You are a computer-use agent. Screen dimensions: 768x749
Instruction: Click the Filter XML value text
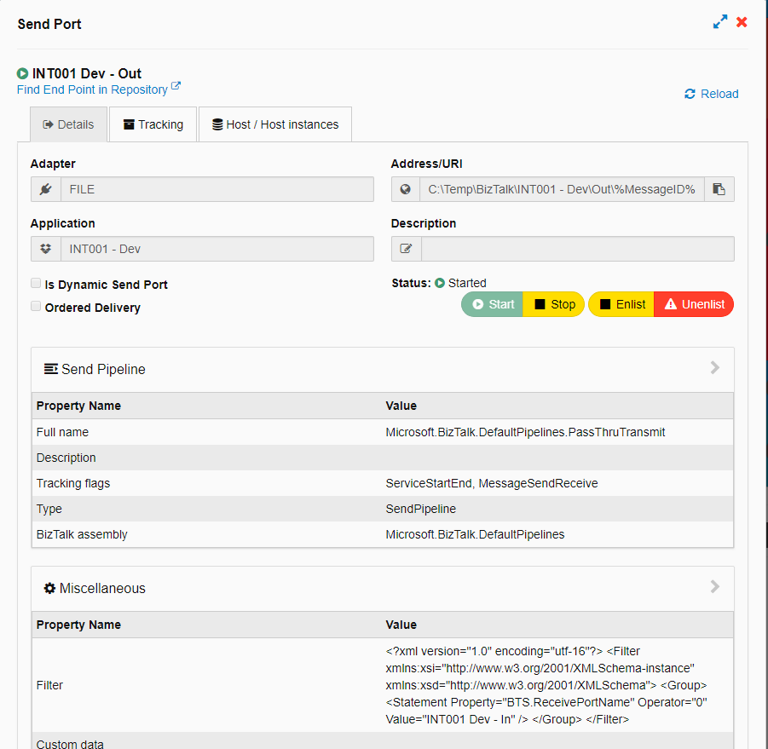click(x=546, y=685)
